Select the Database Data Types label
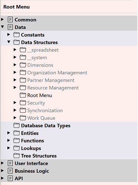The height and width of the screenshot is (185, 138). 46,126
